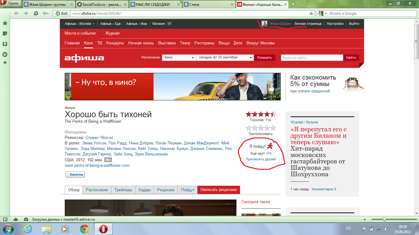Launch Internet Explorer from taskbar
This screenshot has height=235, width=419.
pyautogui.click(x=28, y=229)
